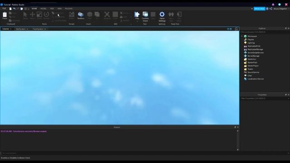Open the FILE menu

[x=4, y=9]
